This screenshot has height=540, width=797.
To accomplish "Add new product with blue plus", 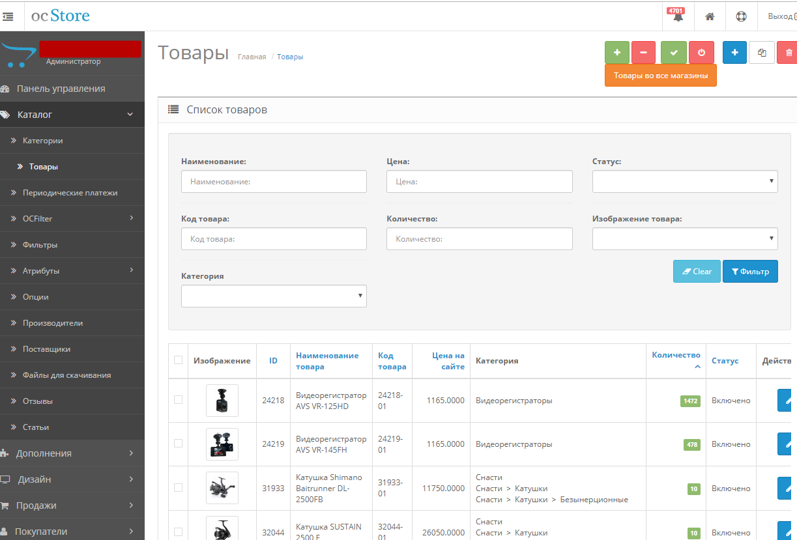I will 734,53.
